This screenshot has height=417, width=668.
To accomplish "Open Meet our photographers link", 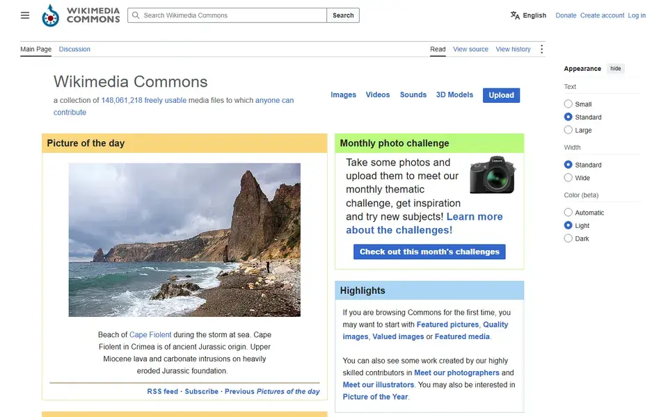I will click(x=456, y=373).
